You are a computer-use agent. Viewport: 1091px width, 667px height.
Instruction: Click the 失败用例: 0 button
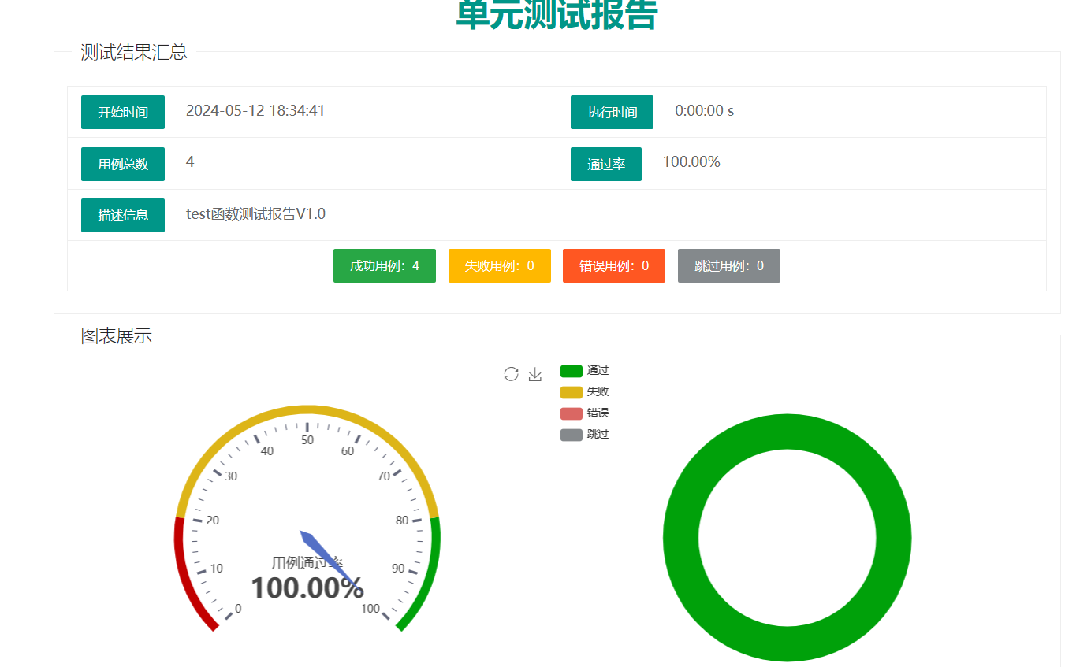pos(499,266)
